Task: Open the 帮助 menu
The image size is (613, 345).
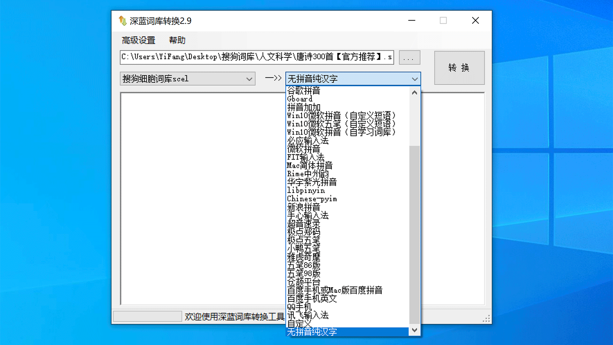Action: (x=177, y=40)
